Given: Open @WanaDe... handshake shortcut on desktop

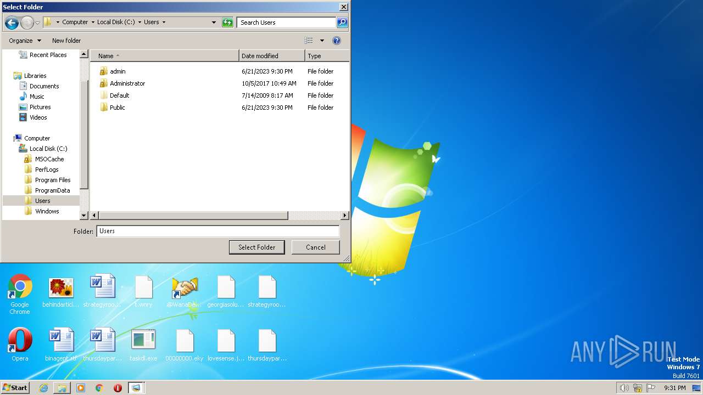Looking at the screenshot, I should tap(185, 291).
